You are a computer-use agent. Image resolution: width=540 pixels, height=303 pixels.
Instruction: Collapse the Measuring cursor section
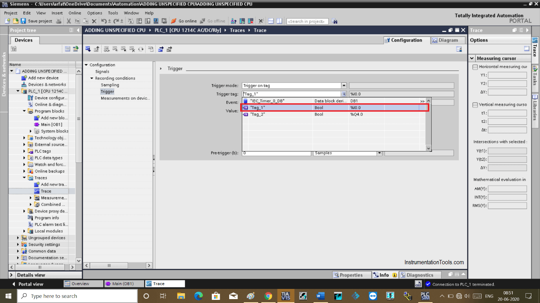point(472,58)
